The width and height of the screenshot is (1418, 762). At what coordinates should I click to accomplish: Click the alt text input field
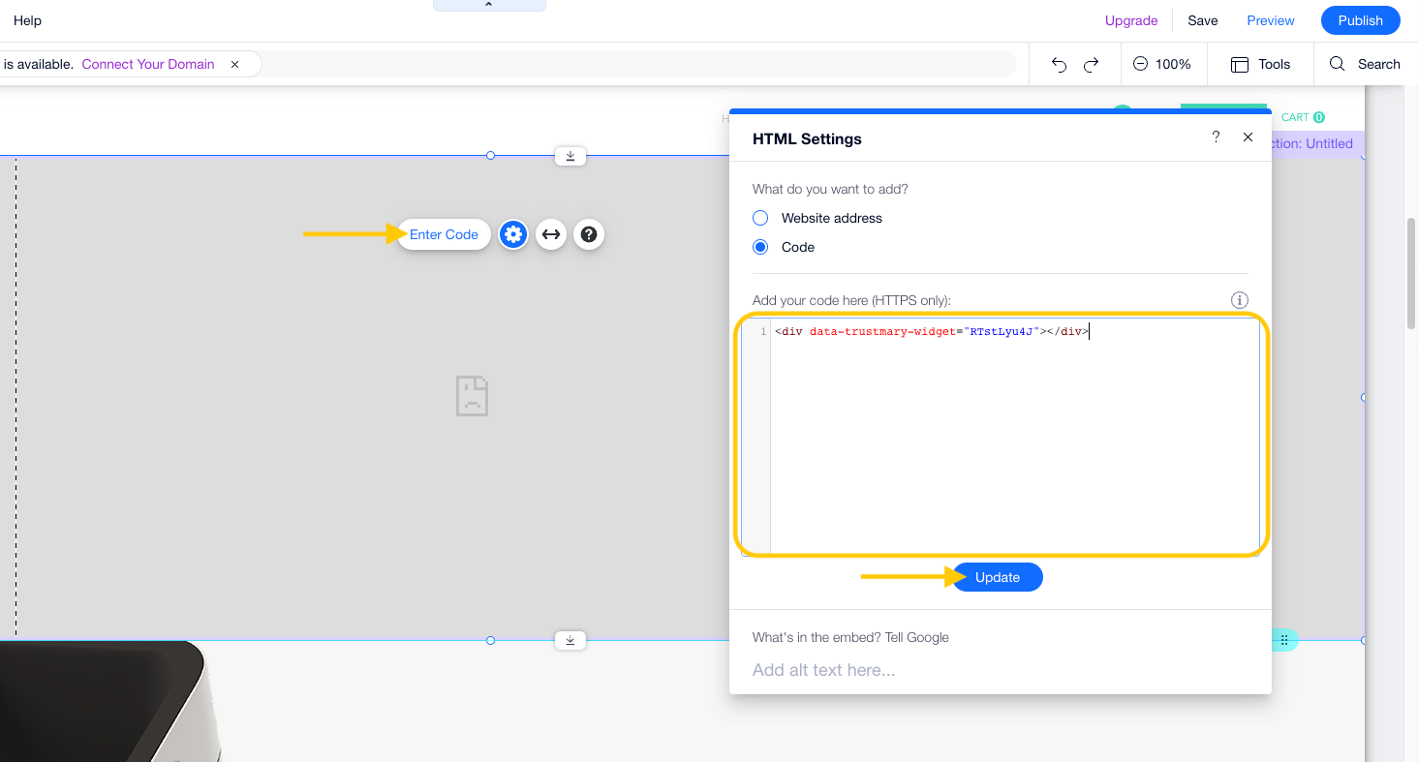coord(1000,670)
